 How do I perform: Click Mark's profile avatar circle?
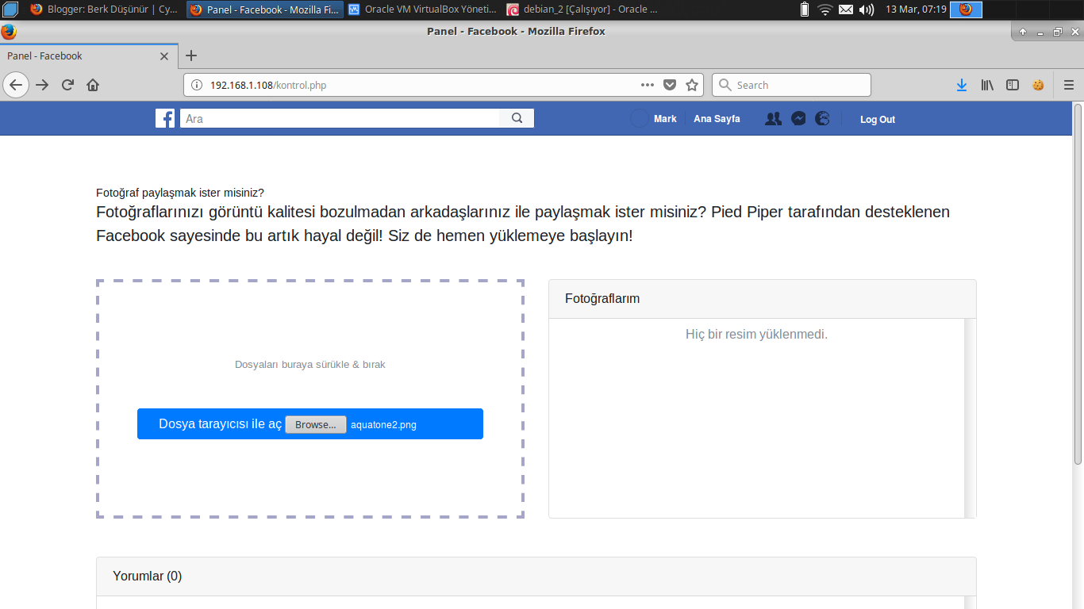click(640, 118)
